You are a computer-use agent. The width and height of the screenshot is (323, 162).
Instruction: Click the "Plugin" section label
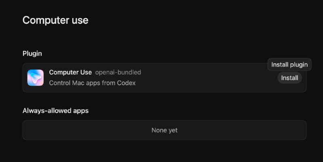32,53
